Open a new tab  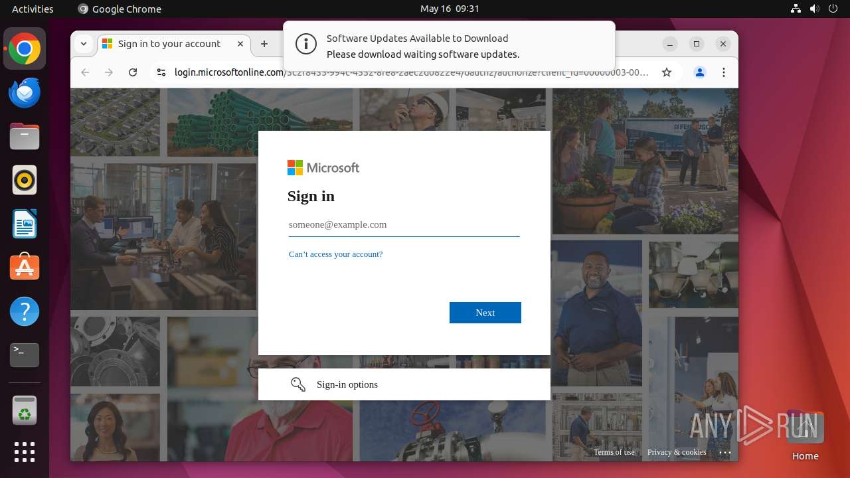[x=264, y=44]
